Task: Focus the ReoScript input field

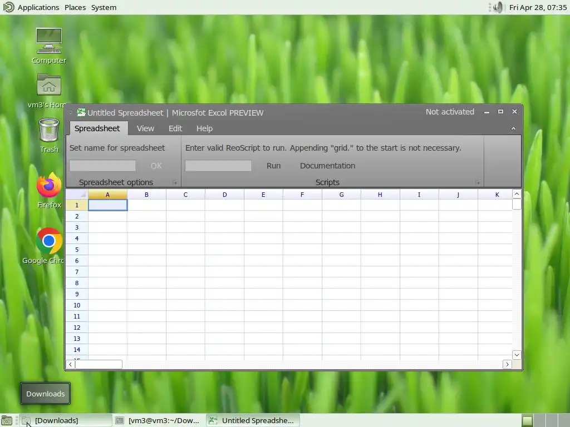Action: coord(218,166)
